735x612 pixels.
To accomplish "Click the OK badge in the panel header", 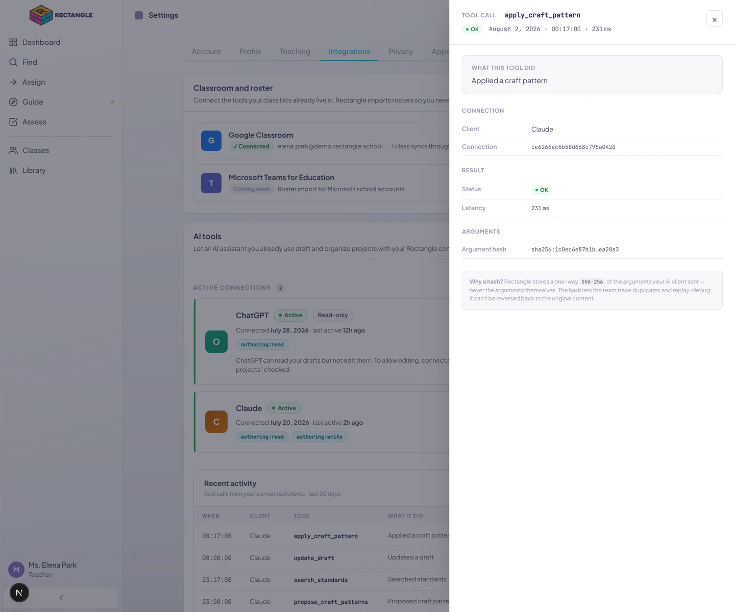I will 472,29.
